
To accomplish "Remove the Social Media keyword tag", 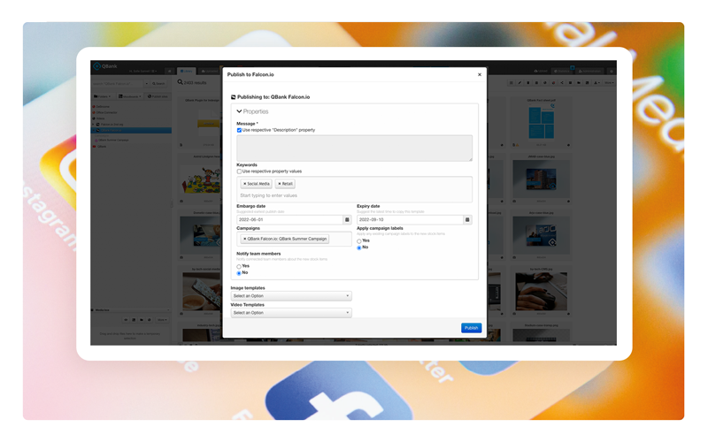I will coord(245,184).
